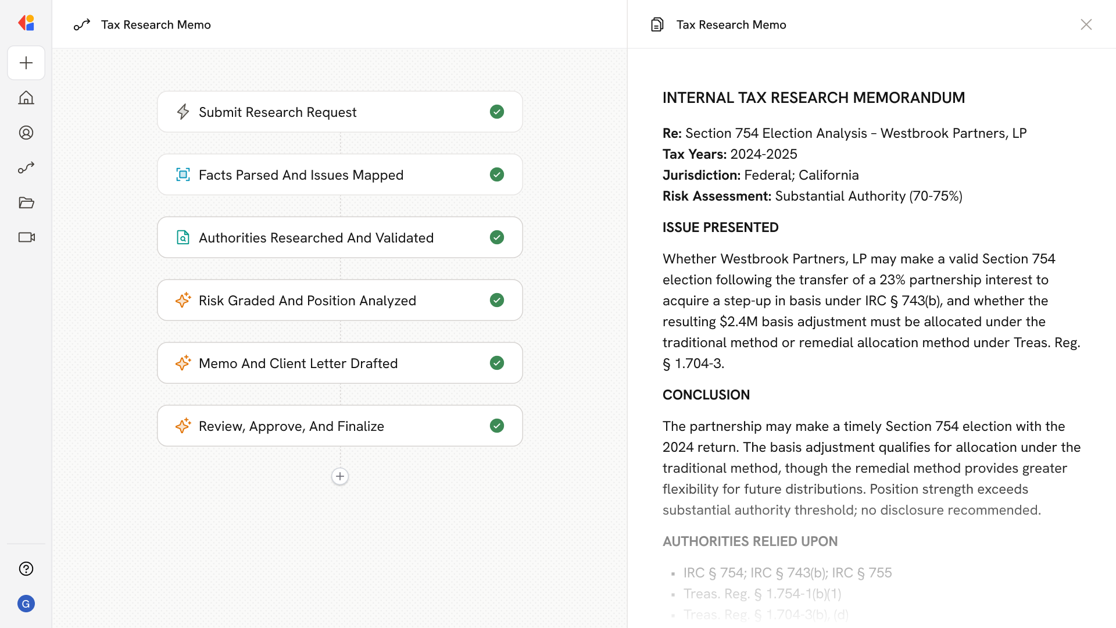Open workflows icon in left sidebar
The image size is (1116, 628).
[x=26, y=167]
